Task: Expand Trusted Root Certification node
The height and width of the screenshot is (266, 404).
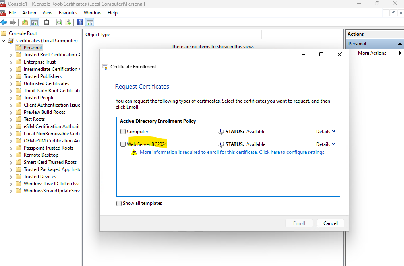Action: point(11,55)
